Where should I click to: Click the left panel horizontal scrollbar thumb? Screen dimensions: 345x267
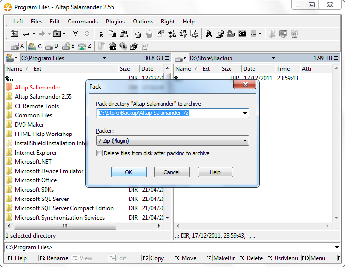(x=65, y=226)
